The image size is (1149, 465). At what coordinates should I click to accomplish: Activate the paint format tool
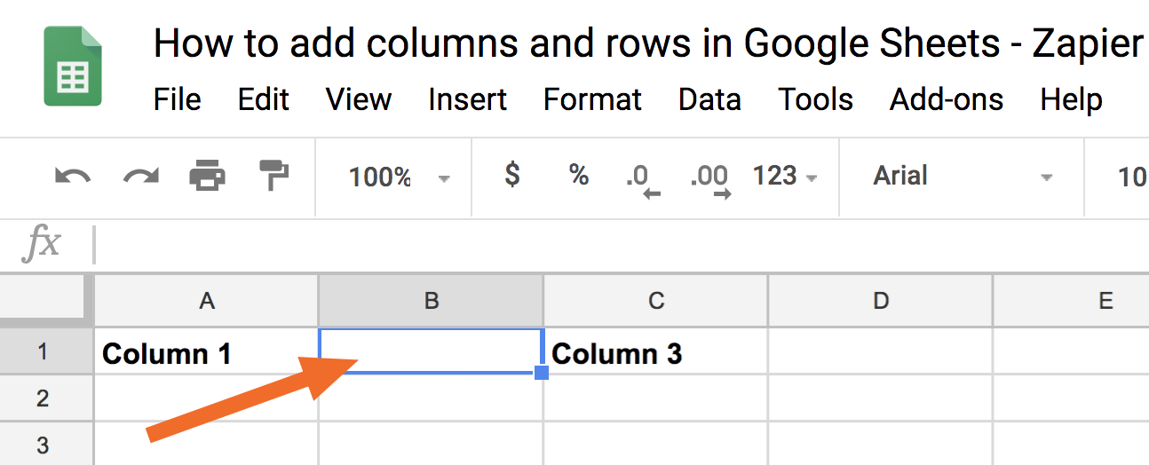[274, 176]
